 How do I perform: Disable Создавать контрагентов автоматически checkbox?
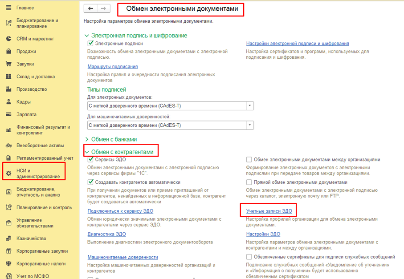90,182
